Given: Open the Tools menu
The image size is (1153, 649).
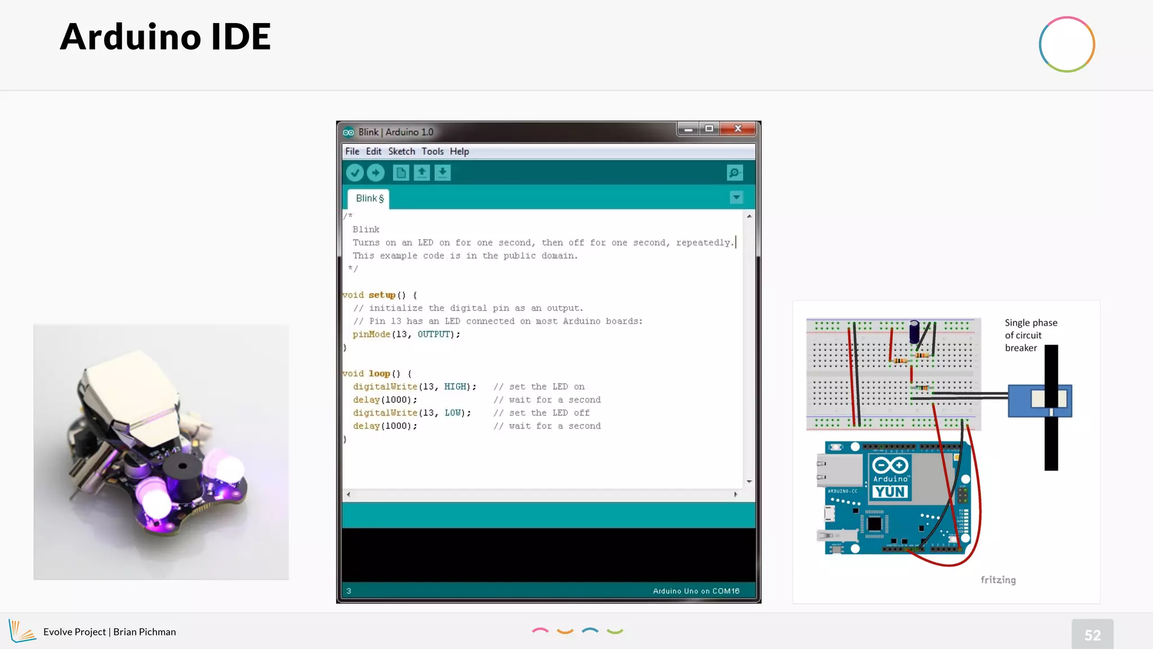Looking at the screenshot, I should (432, 152).
